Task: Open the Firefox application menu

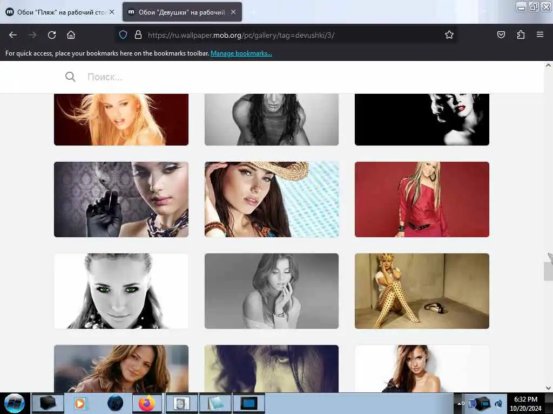Action: tap(539, 34)
